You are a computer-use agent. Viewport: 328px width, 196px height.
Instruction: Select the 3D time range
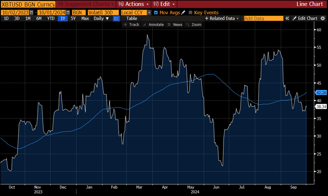17,19
